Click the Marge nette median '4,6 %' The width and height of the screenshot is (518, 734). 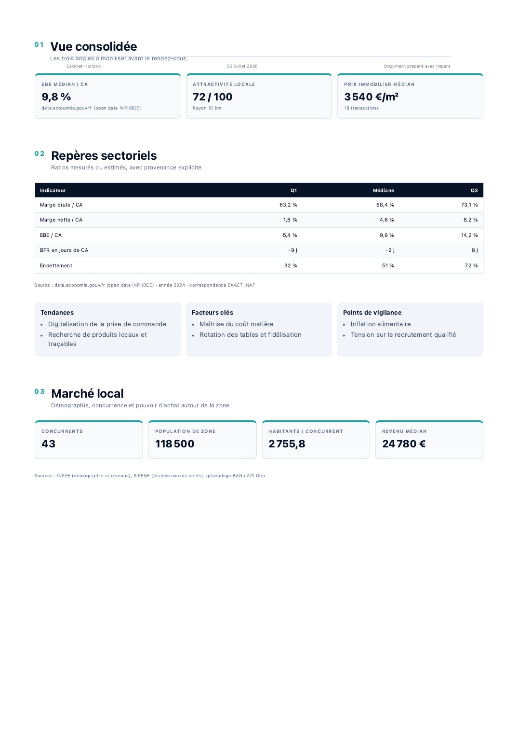coord(386,220)
